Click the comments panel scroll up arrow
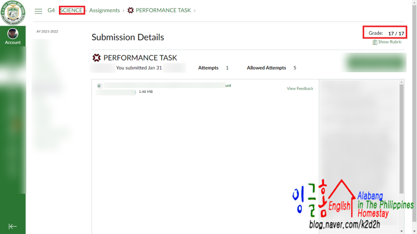The height and width of the screenshot is (234, 417). point(401,82)
